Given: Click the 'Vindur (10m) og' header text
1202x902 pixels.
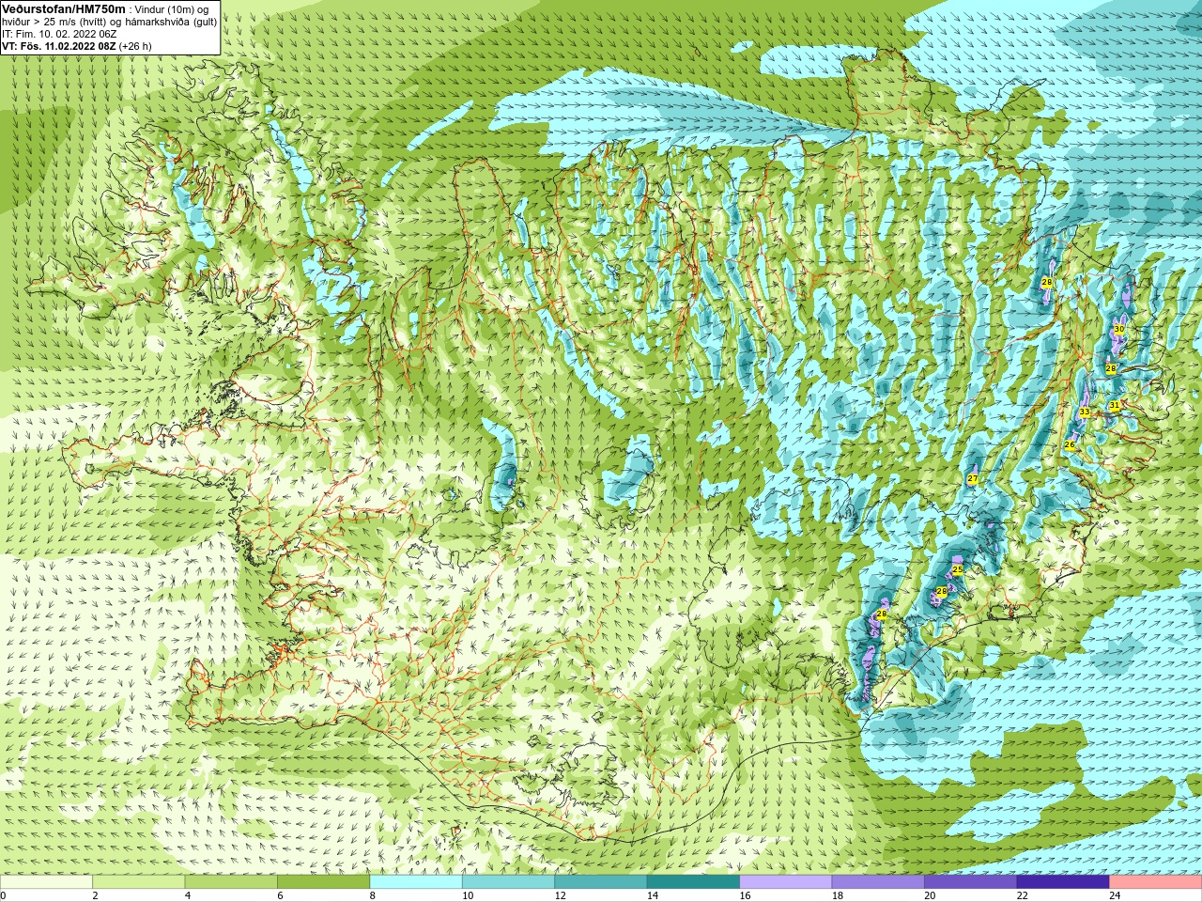Looking at the screenshot, I should (x=173, y=8).
